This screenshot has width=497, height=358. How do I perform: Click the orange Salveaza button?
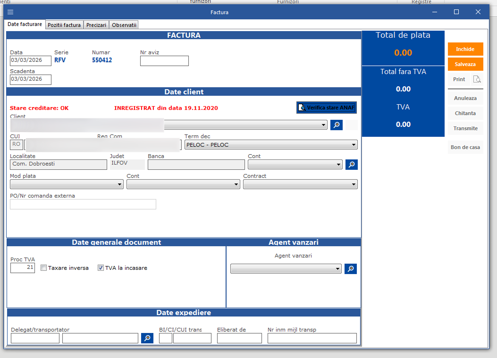tap(465, 64)
